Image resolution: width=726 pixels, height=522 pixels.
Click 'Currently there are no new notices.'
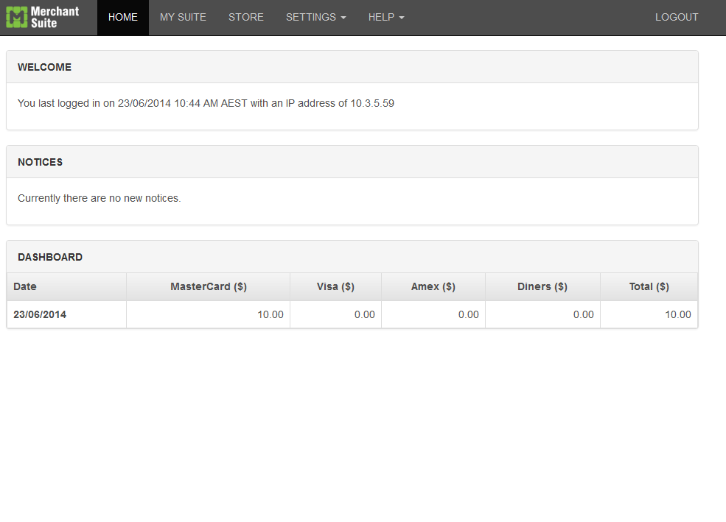pyautogui.click(x=99, y=198)
